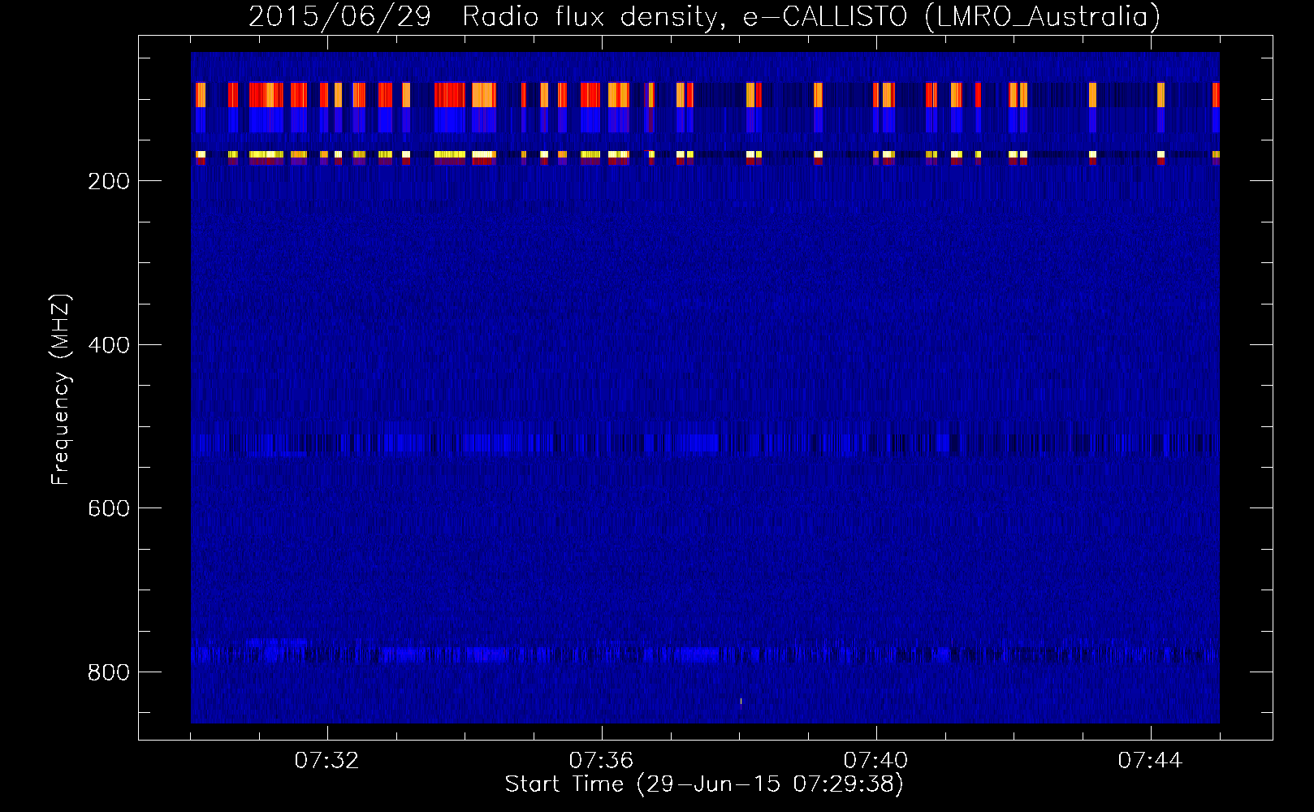This screenshot has height=812, width=1314.
Task: Click the 07:36 time tick label
Action: pos(601,761)
